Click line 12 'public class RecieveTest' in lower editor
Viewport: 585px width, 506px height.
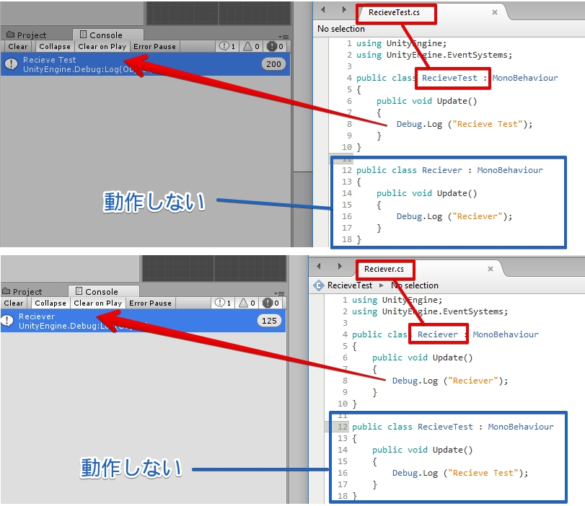(x=452, y=427)
